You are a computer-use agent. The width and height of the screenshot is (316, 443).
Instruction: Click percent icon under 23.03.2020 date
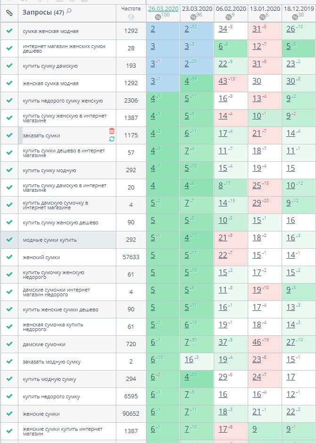coord(193,17)
